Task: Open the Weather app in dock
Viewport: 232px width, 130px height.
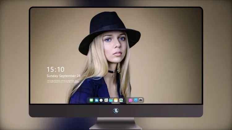Action: click(97, 100)
